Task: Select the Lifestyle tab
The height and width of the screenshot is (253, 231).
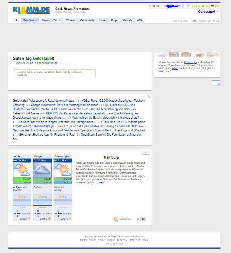Action: pos(127,20)
